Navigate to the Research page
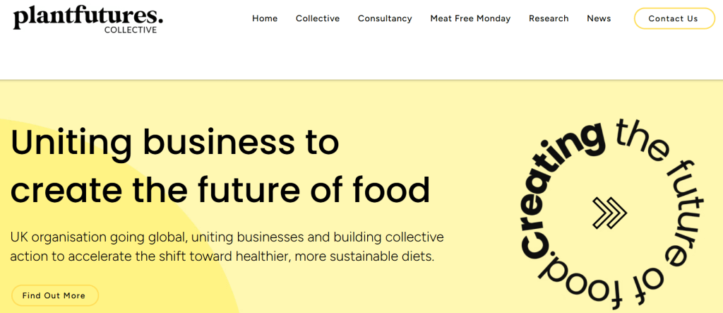 549,18
